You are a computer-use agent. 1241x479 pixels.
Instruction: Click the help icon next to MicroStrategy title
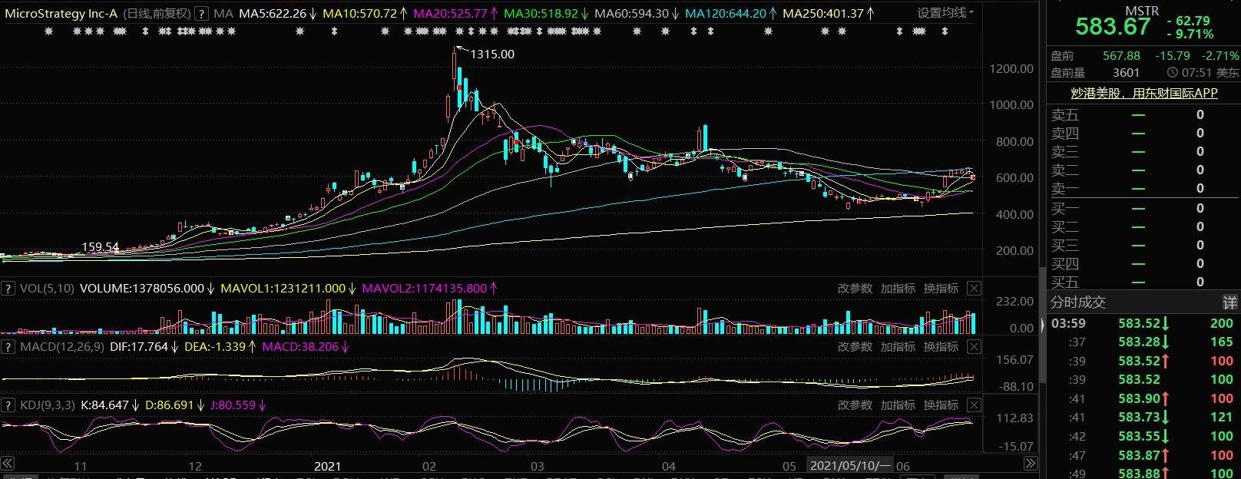coord(201,13)
